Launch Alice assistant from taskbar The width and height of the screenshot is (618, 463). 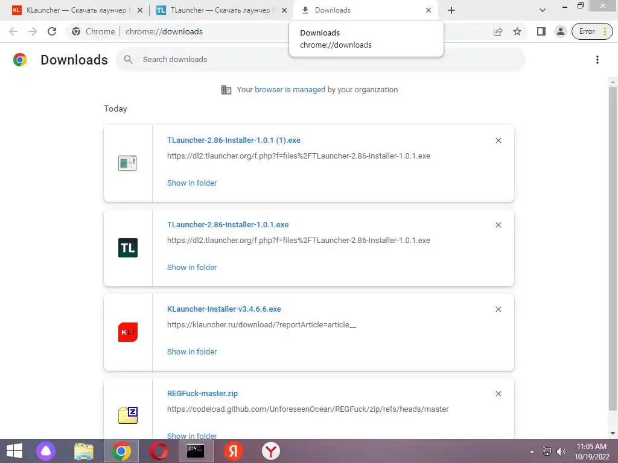46,451
